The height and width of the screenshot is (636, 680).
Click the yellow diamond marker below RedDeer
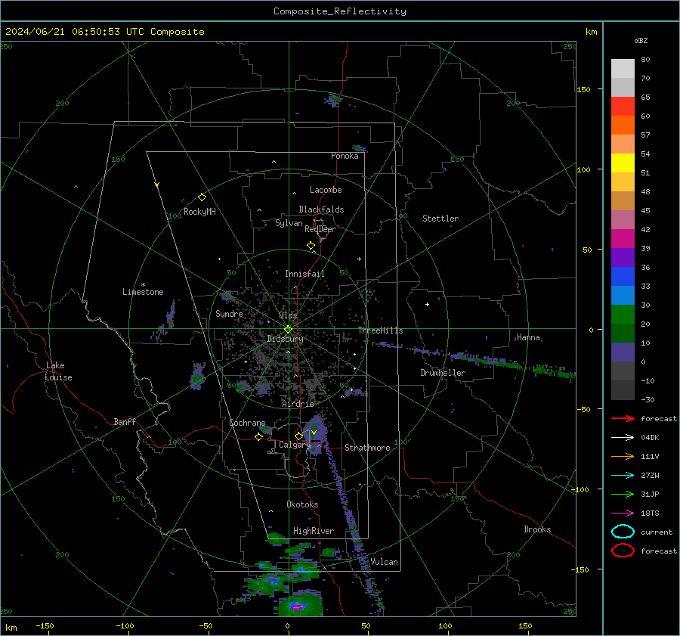311,246
